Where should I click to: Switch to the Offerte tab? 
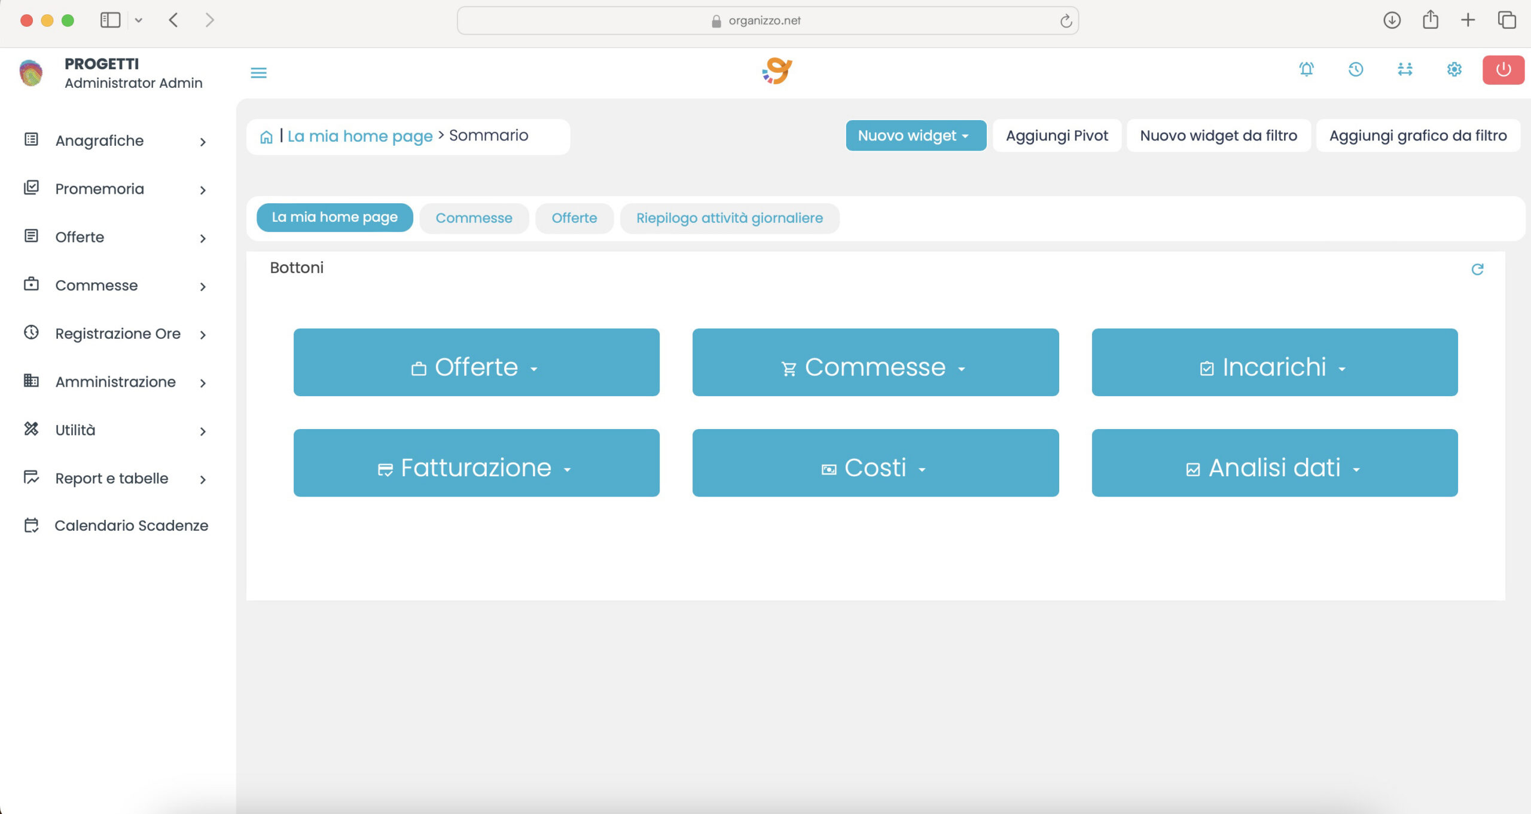pyautogui.click(x=574, y=218)
